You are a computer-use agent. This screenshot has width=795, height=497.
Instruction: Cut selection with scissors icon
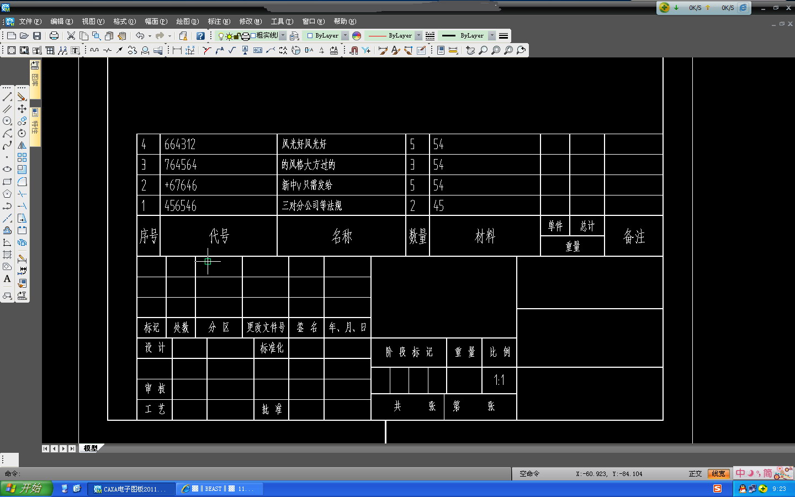(71, 36)
